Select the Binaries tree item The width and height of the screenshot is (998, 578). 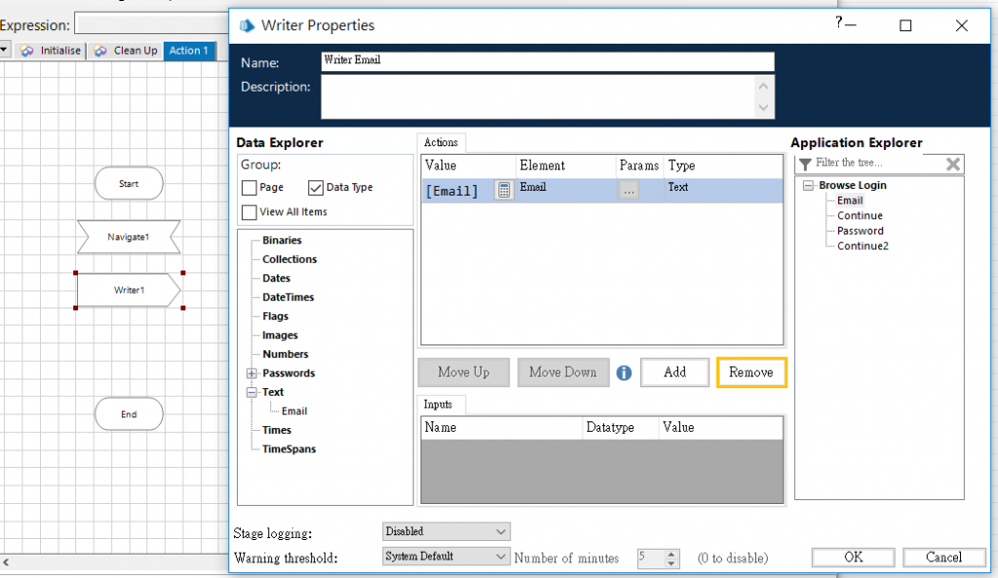point(282,240)
